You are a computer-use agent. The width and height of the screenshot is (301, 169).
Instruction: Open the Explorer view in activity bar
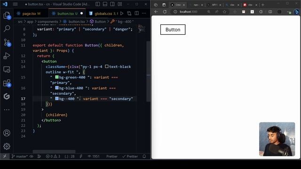(7, 15)
